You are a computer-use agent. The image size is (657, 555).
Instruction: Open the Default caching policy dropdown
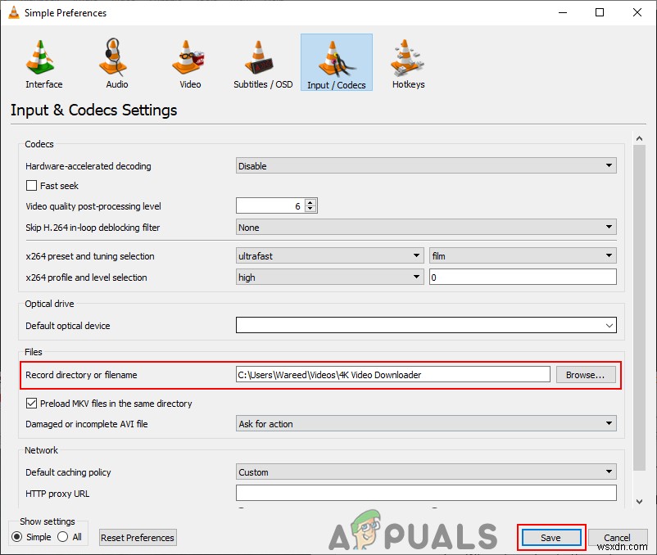click(x=426, y=472)
